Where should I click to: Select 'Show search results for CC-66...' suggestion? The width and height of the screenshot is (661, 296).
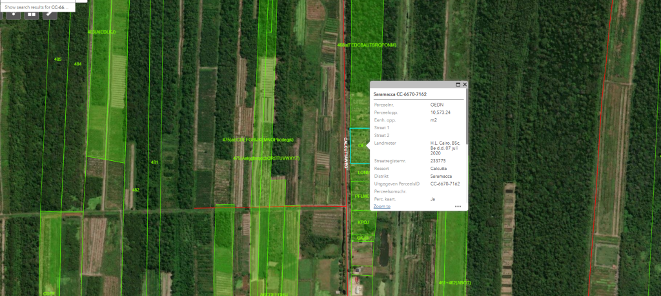click(36, 6)
